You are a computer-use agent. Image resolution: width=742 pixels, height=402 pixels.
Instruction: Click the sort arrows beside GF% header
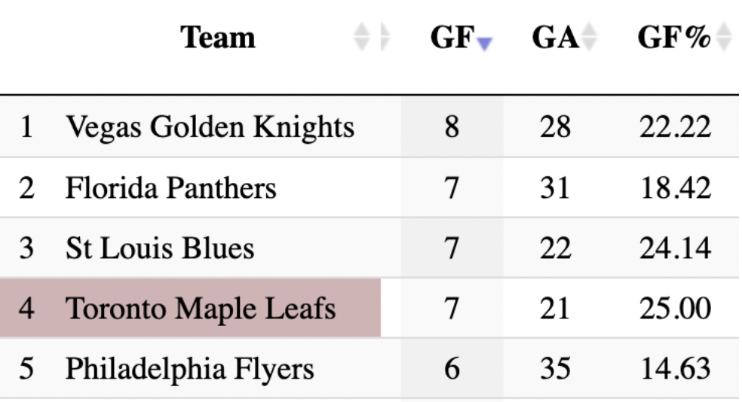tap(725, 38)
